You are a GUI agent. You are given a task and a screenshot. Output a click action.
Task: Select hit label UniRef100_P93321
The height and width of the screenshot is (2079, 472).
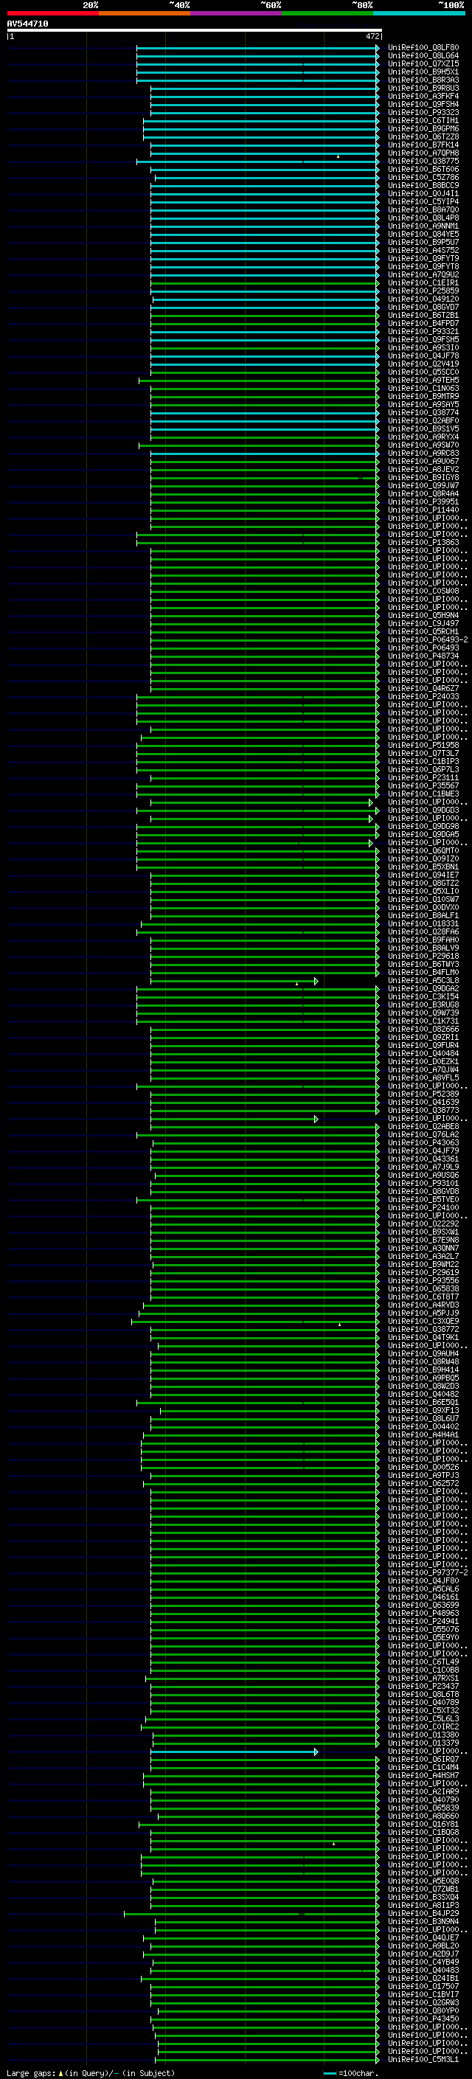(x=423, y=331)
